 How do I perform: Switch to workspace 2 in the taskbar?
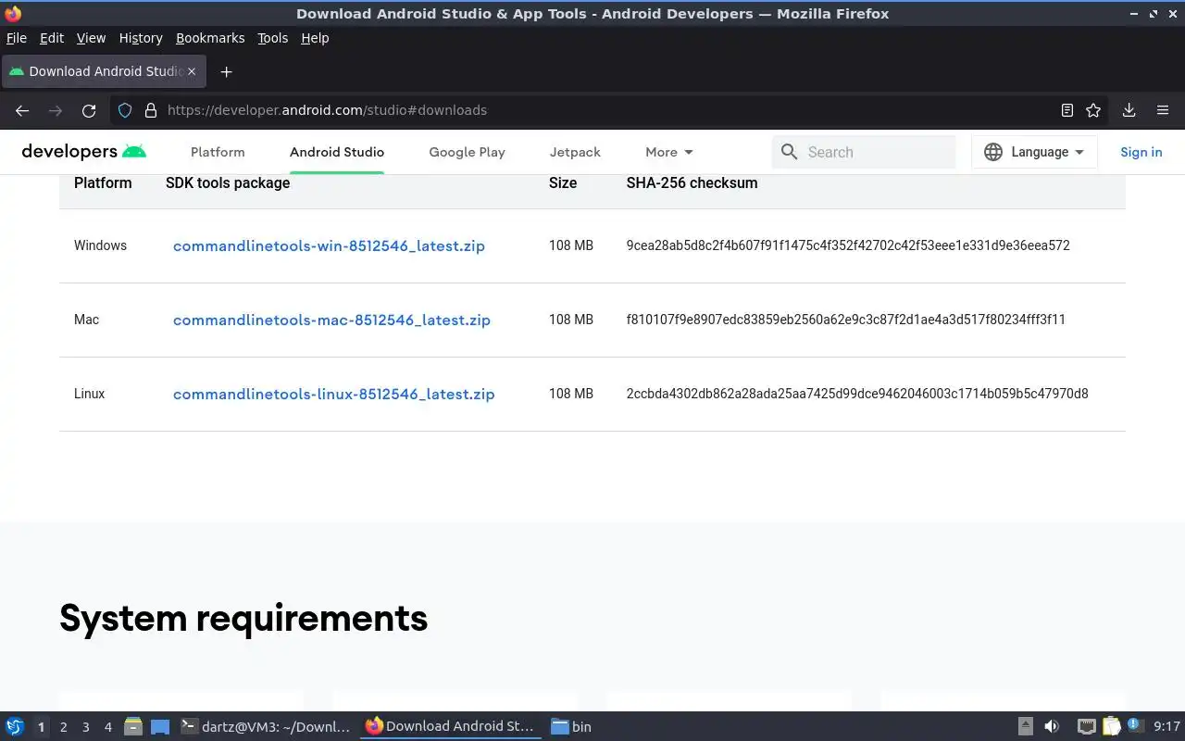pyautogui.click(x=63, y=727)
